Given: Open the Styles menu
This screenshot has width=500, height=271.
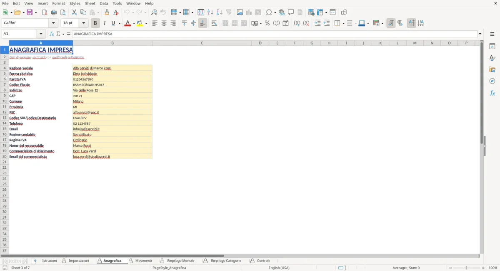Looking at the screenshot, I should pyautogui.click(x=75, y=3).
